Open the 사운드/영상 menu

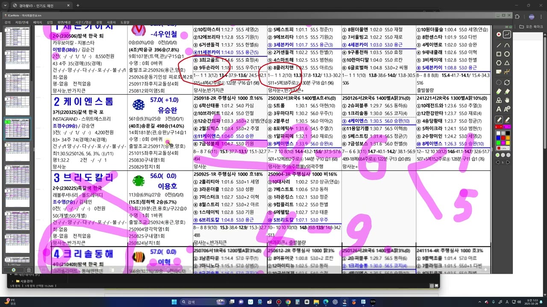click(83, 22)
